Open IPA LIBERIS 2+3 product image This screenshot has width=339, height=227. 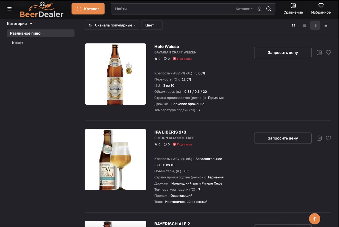coord(116,160)
